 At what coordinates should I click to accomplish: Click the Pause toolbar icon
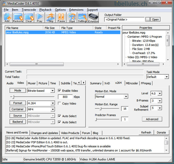pyautogui.click(x=61, y=18)
